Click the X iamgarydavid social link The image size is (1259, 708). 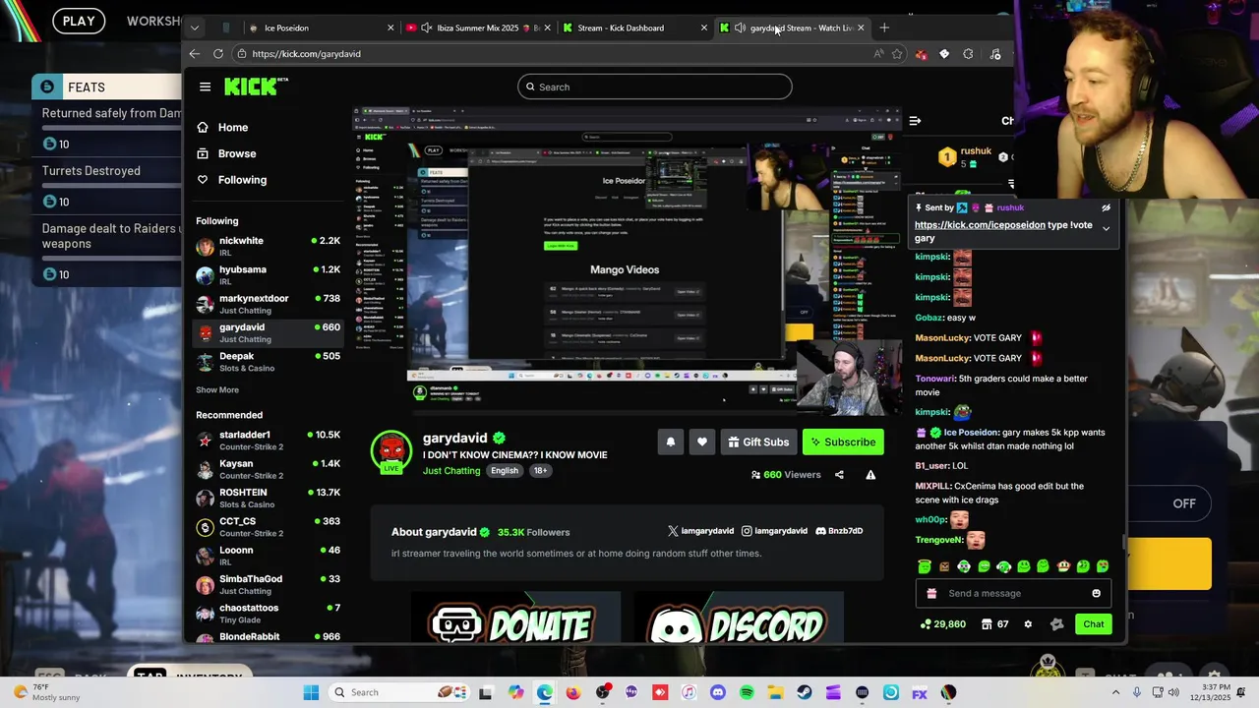pos(700,531)
